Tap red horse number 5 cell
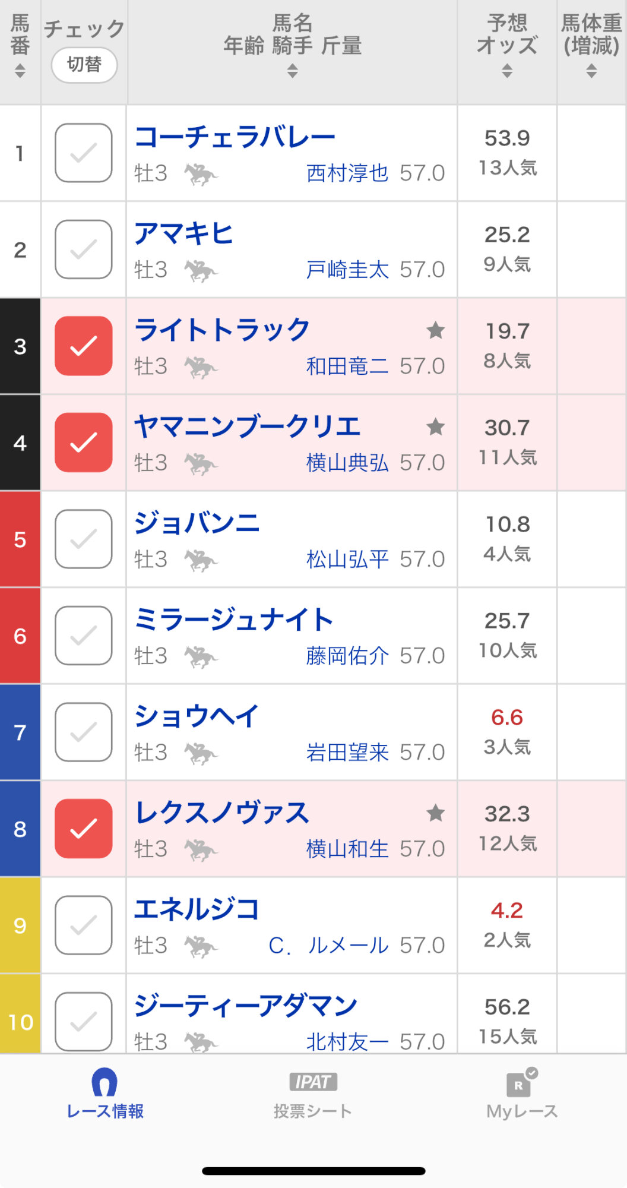 click(20, 539)
